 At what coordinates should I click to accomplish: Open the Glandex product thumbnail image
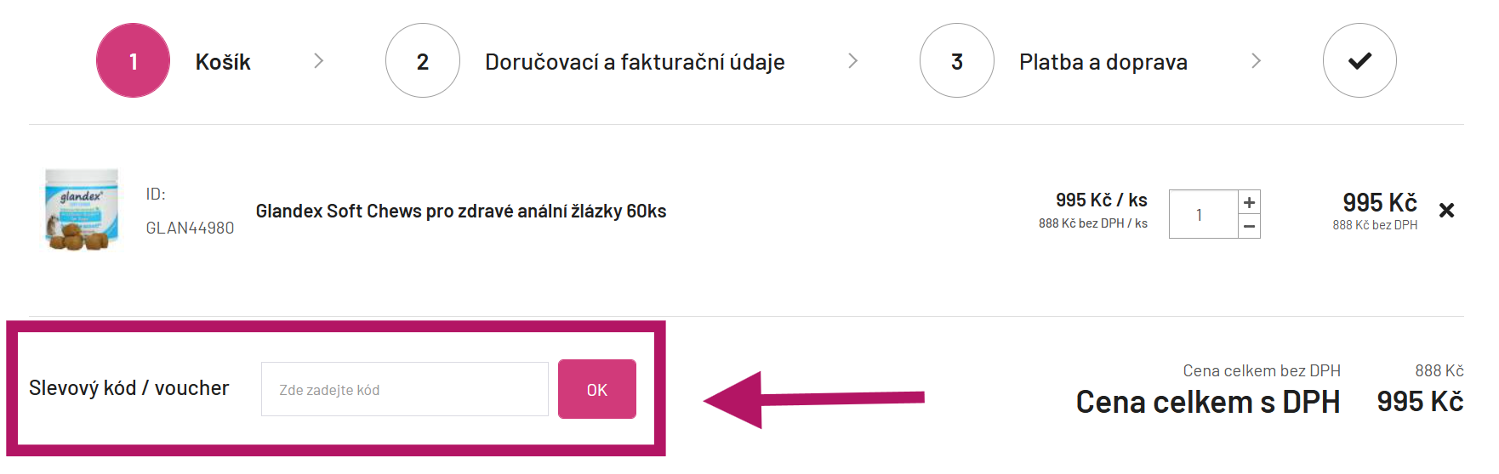coord(82,210)
